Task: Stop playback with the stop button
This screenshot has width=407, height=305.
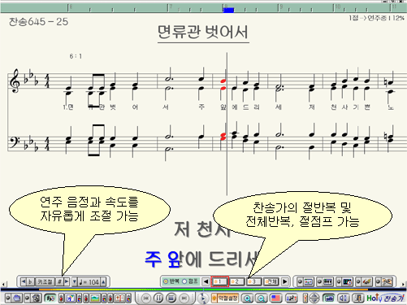Action: pos(171,298)
